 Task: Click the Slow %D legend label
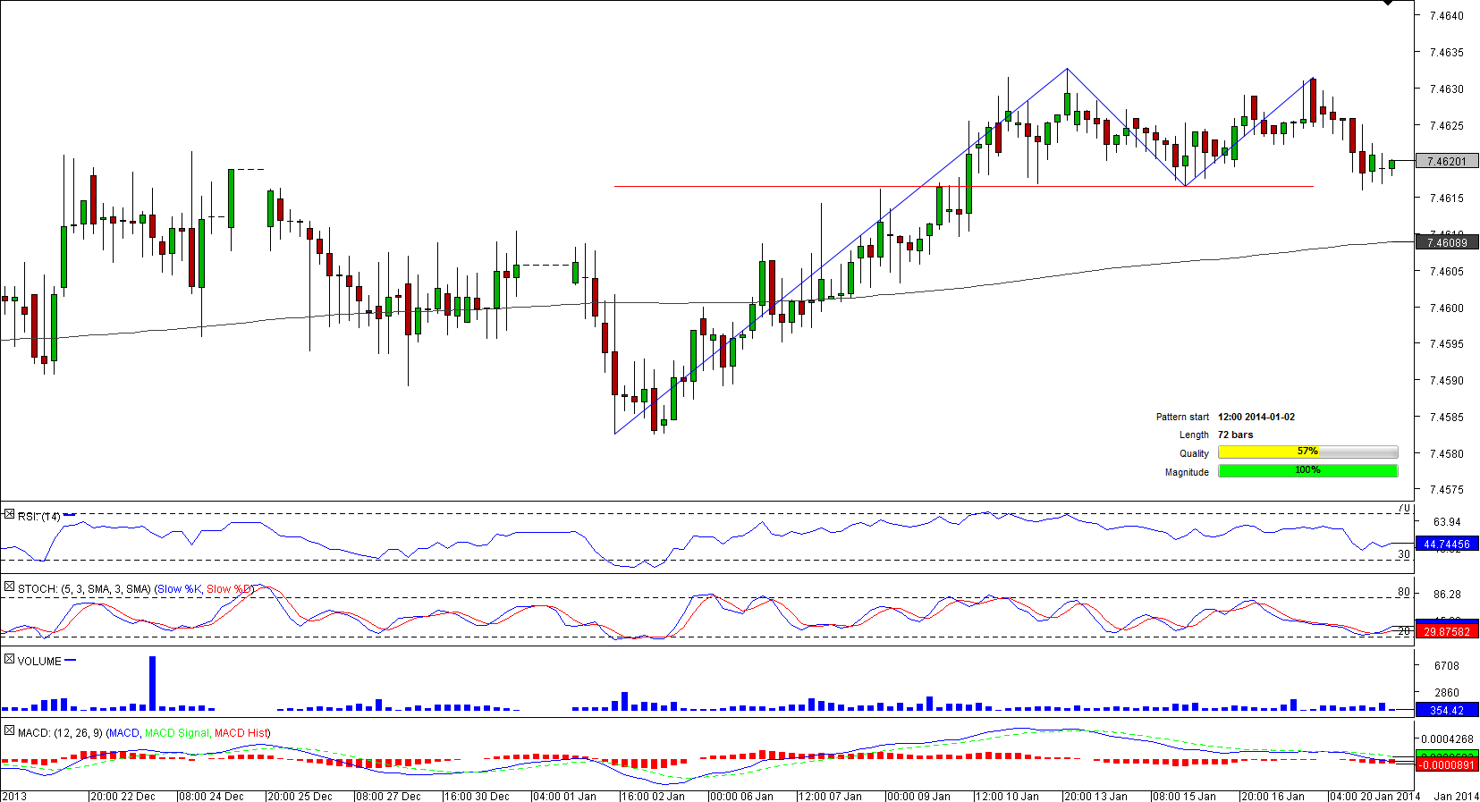click(229, 589)
